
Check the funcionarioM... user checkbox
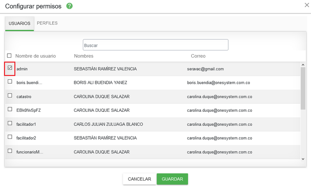[10, 151]
